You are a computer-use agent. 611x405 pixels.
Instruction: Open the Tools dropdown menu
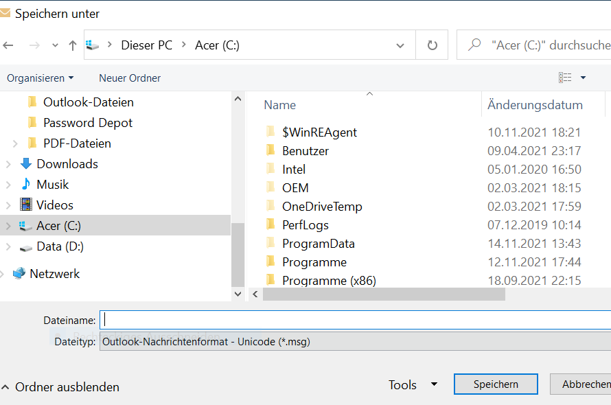(413, 385)
